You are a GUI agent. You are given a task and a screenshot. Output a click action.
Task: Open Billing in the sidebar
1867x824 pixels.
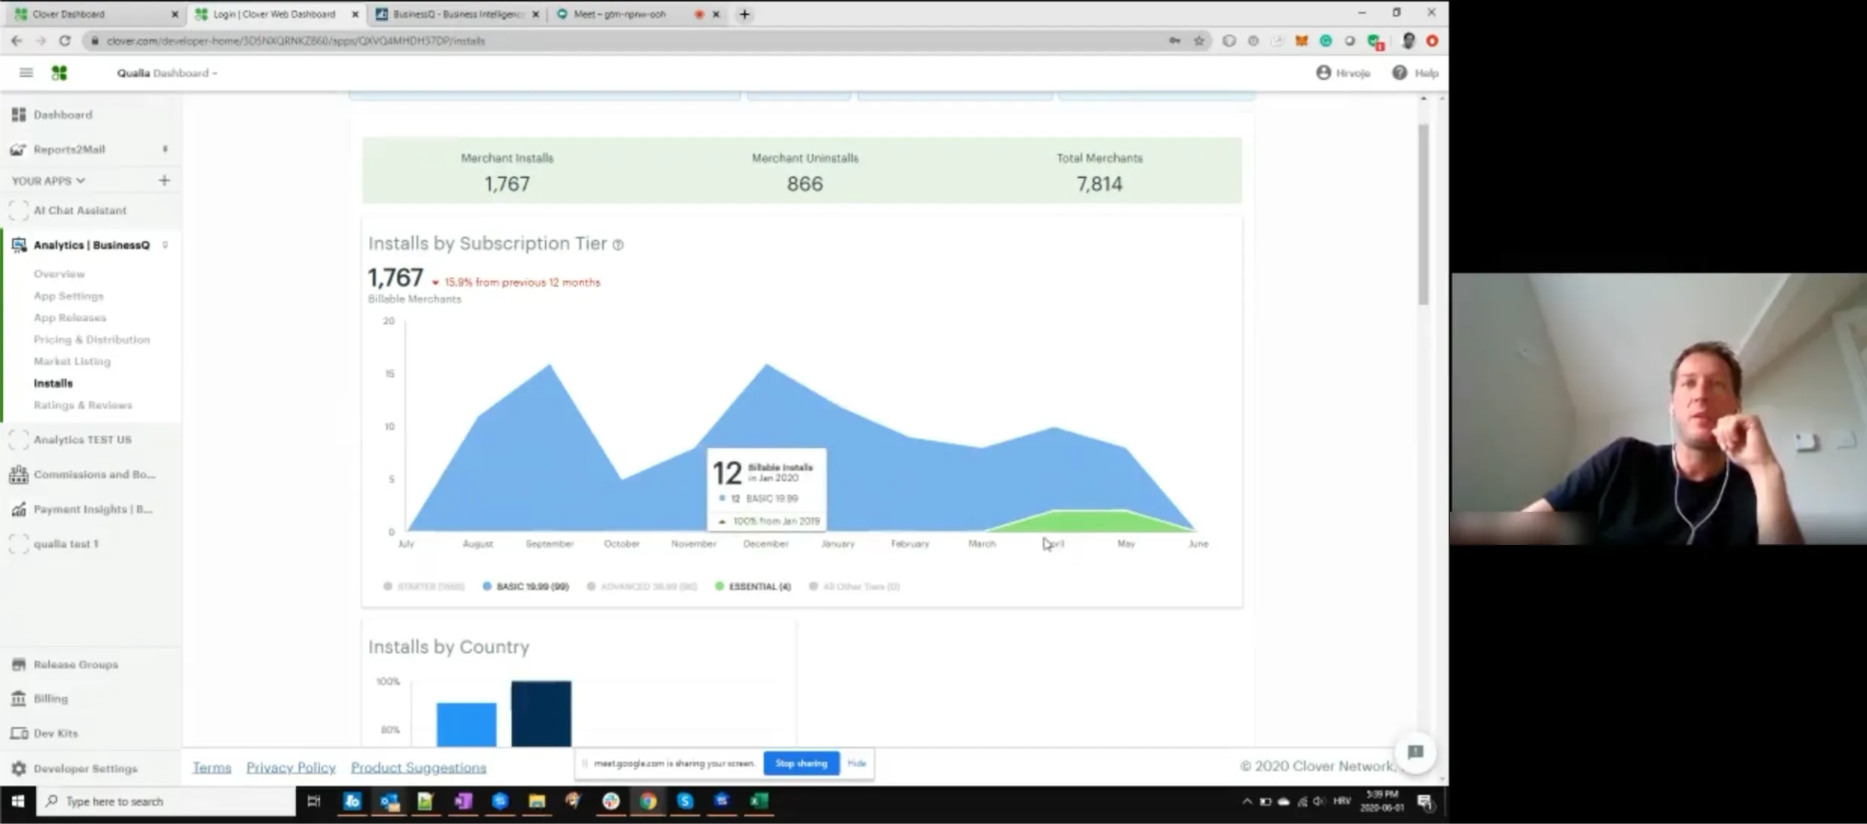(x=50, y=698)
